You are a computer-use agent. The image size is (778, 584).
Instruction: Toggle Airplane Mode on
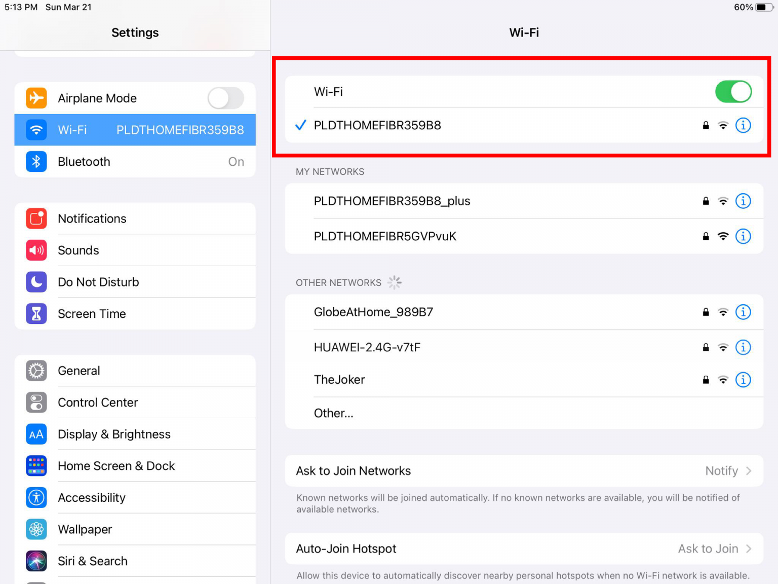point(225,98)
